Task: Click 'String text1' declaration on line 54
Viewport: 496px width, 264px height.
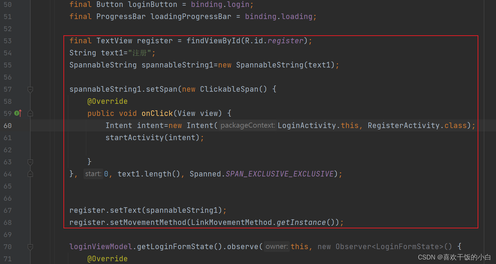Action: (x=96, y=53)
